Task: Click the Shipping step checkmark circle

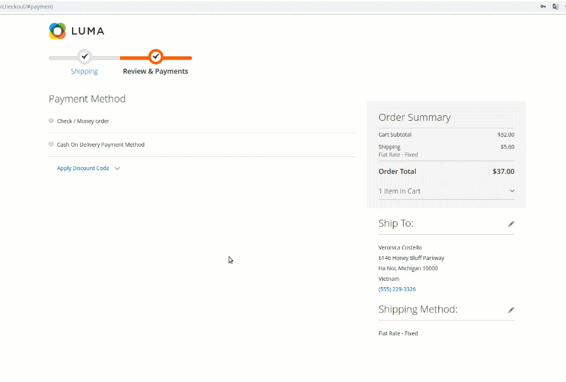Action: [85, 57]
